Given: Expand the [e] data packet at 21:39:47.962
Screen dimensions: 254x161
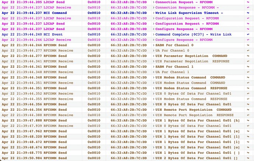Looking at the screenshot, I should click(154, 131).
